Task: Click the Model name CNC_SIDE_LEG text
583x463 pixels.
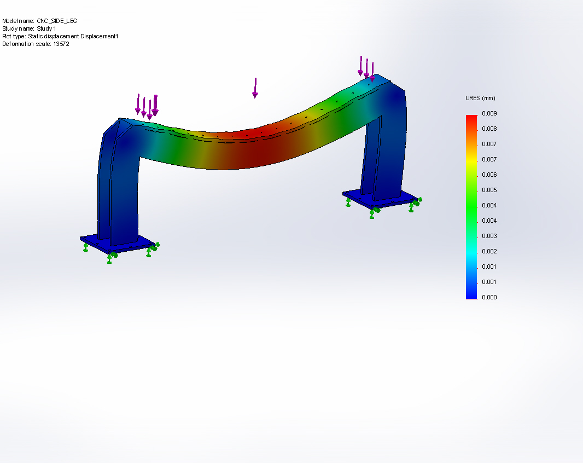Action: [40, 21]
